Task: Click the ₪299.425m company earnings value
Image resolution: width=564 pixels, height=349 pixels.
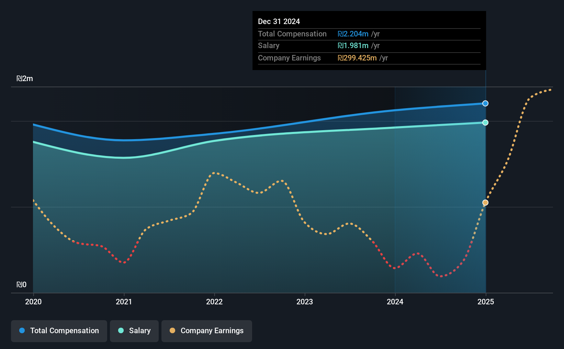Action: point(357,58)
